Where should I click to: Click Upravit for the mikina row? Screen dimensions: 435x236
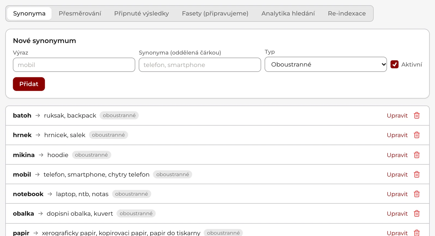[397, 155]
